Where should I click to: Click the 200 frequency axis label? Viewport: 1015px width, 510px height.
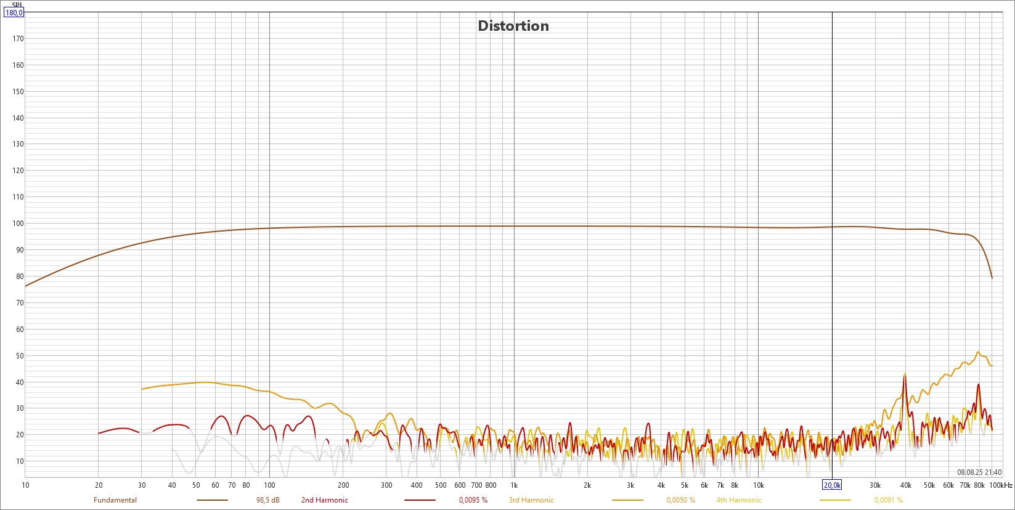coord(343,485)
